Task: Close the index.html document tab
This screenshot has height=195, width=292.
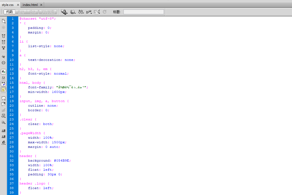Action: pyautogui.click(x=41, y=5)
